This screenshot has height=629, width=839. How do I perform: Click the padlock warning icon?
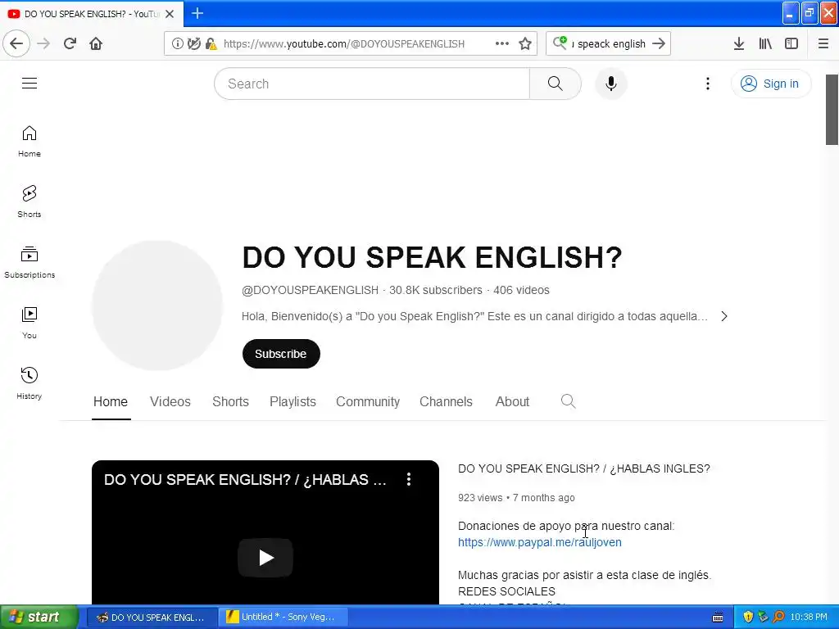coord(211,43)
